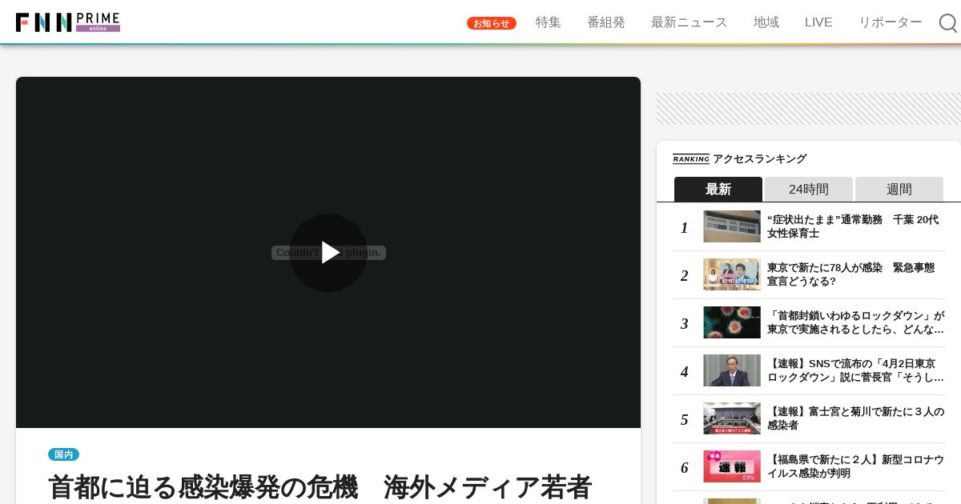Read 【速報】SNSで流布の「4月2日東京ロックダウン」 link
This screenshot has height=504, width=961.
pos(855,370)
